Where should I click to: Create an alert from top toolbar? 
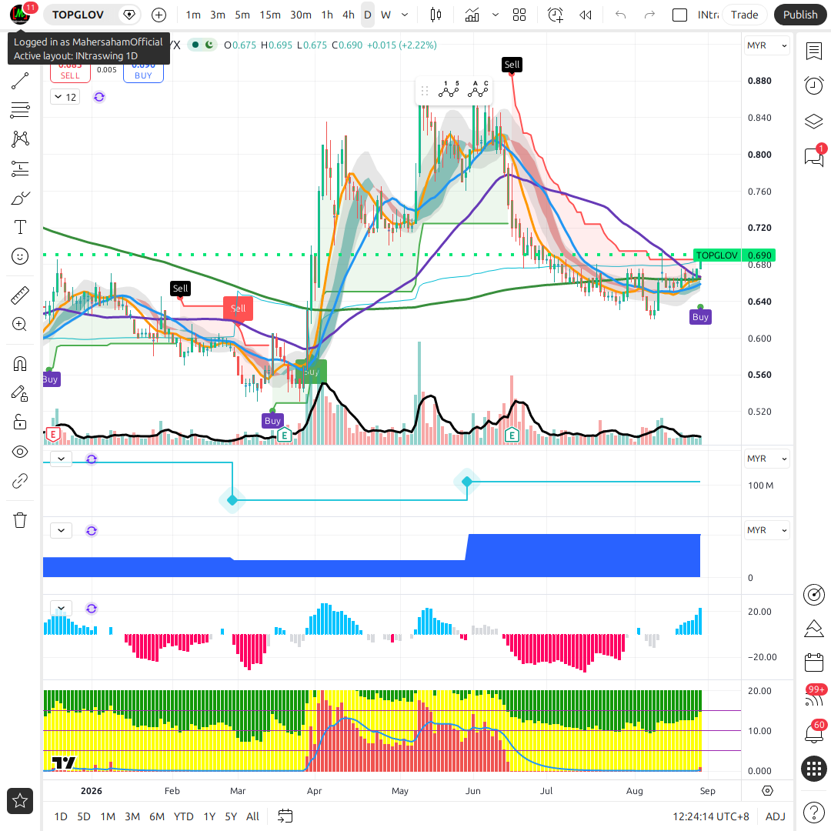pyautogui.click(x=555, y=15)
